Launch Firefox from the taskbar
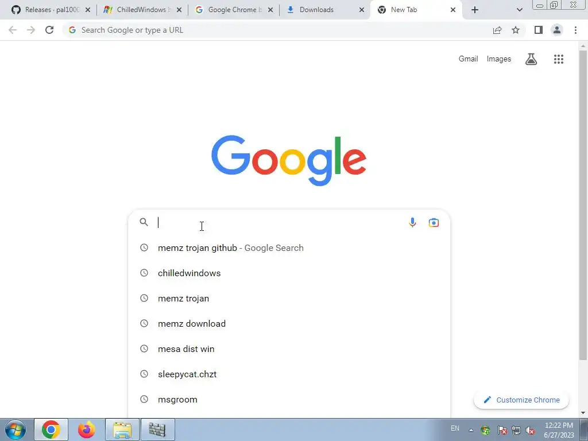Screen dimensions: 588x441 87,430
